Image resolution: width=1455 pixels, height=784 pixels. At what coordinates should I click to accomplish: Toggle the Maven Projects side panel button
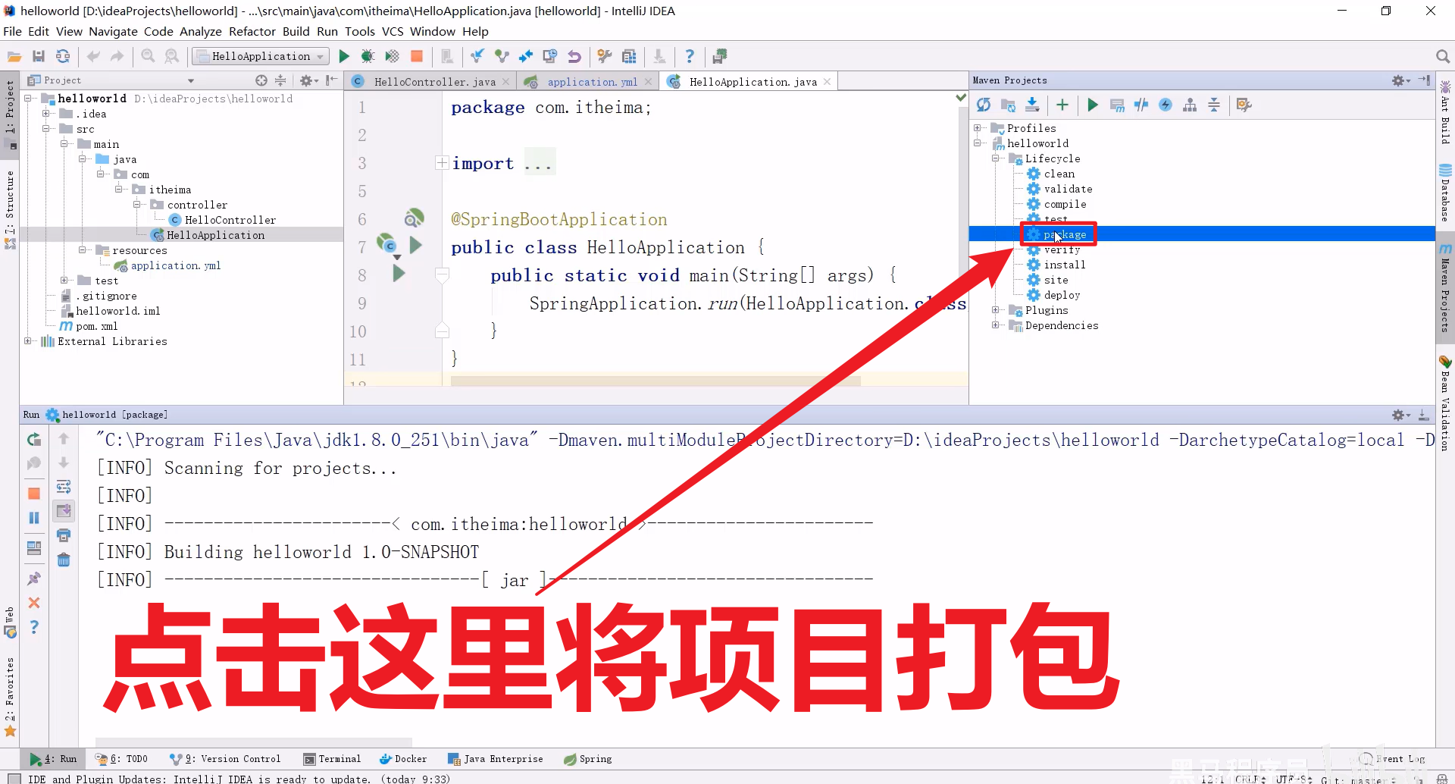tap(1446, 288)
